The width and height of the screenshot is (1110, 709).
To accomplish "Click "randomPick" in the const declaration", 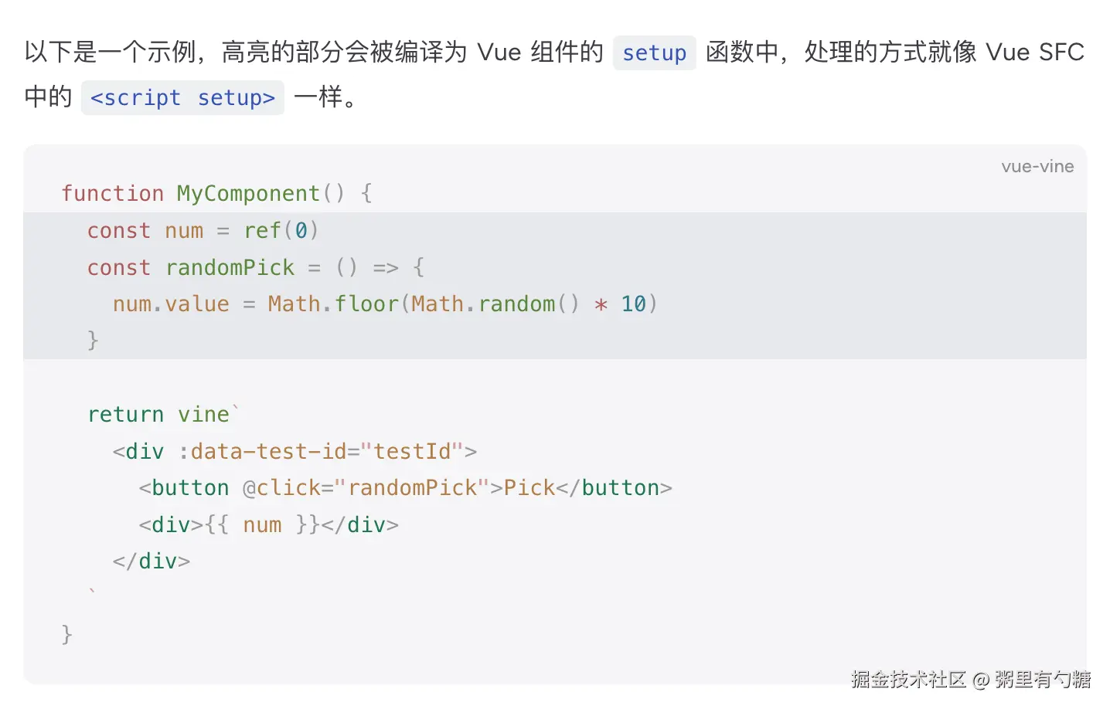I will tap(230, 267).
